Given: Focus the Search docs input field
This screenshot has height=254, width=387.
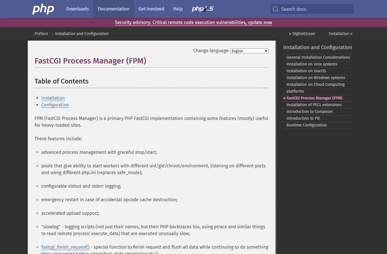Looking at the screenshot, I should (x=312, y=9).
